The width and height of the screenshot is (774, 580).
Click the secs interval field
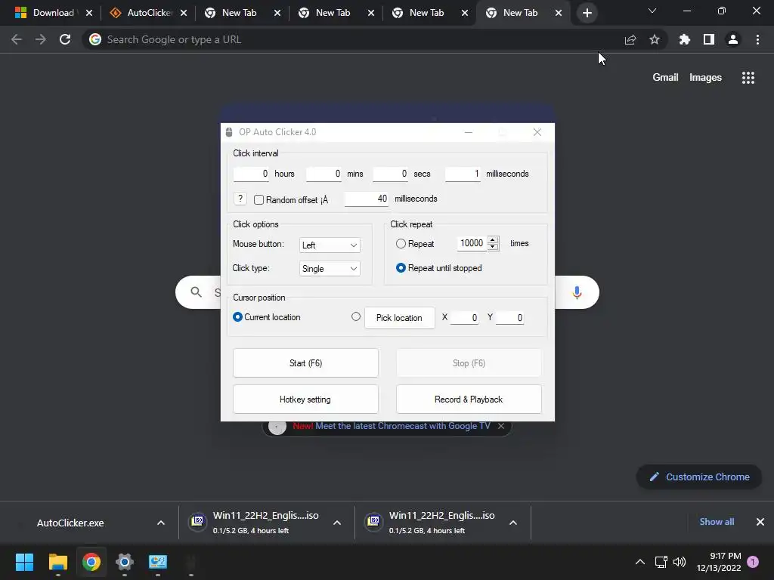tap(391, 174)
